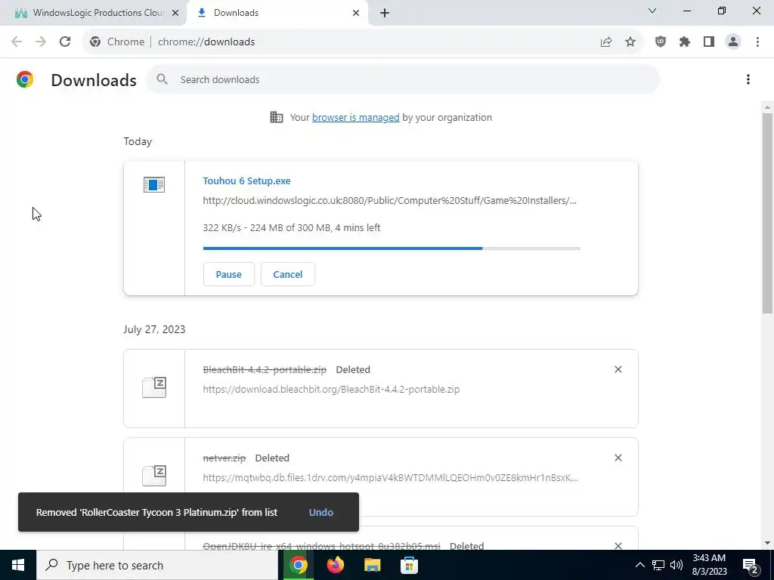This screenshot has height=580, width=774.
Task: Click the download.bleachbit.org URL text
Action: coord(331,389)
